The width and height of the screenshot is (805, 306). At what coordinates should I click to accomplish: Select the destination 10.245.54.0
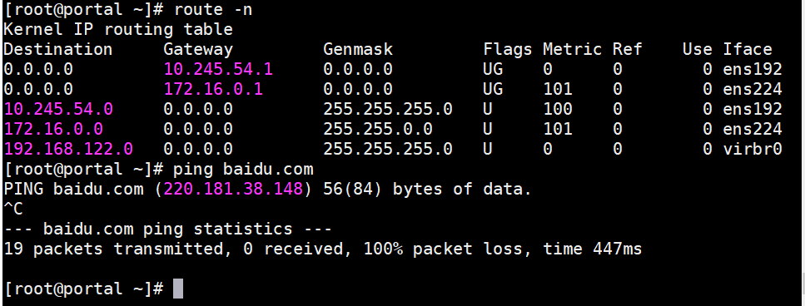[58, 109]
